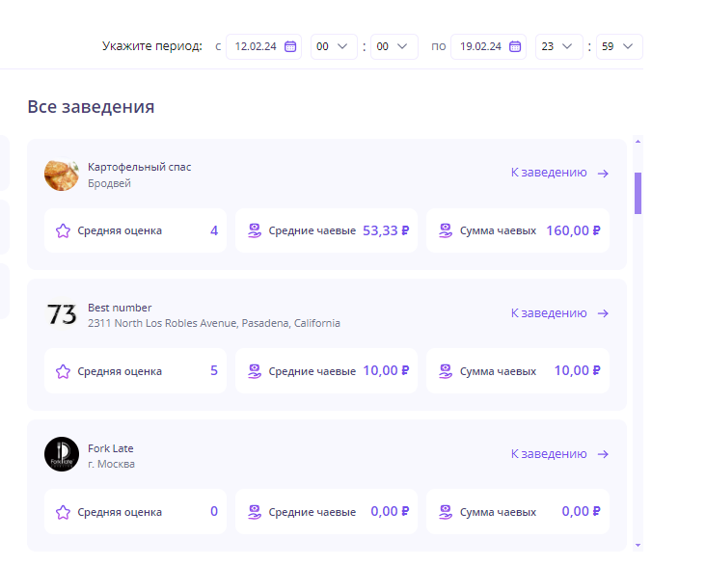Click tips sum icon for Fork Late
This screenshot has width=706, height=566.
pyautogui.click(x=446, y=512)
